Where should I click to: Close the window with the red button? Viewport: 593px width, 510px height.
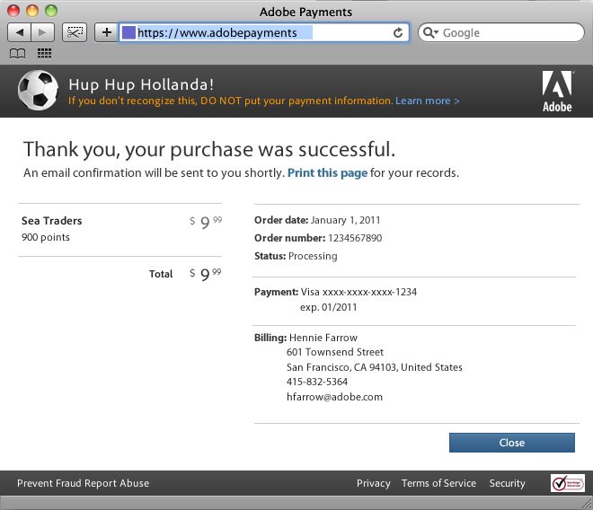pyautogui.click(x=13, y=11)
